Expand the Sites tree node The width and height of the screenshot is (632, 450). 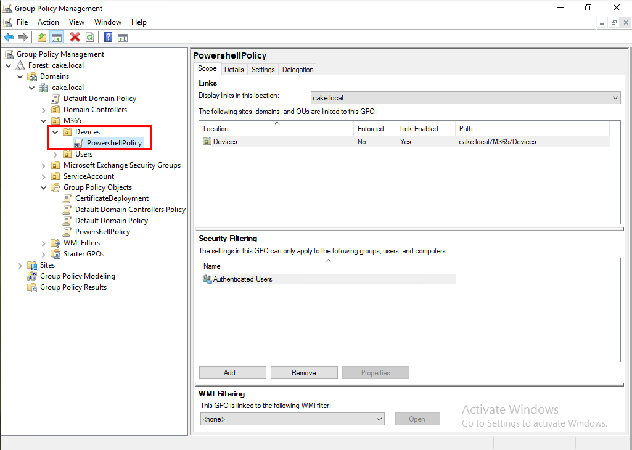(20, 265)
